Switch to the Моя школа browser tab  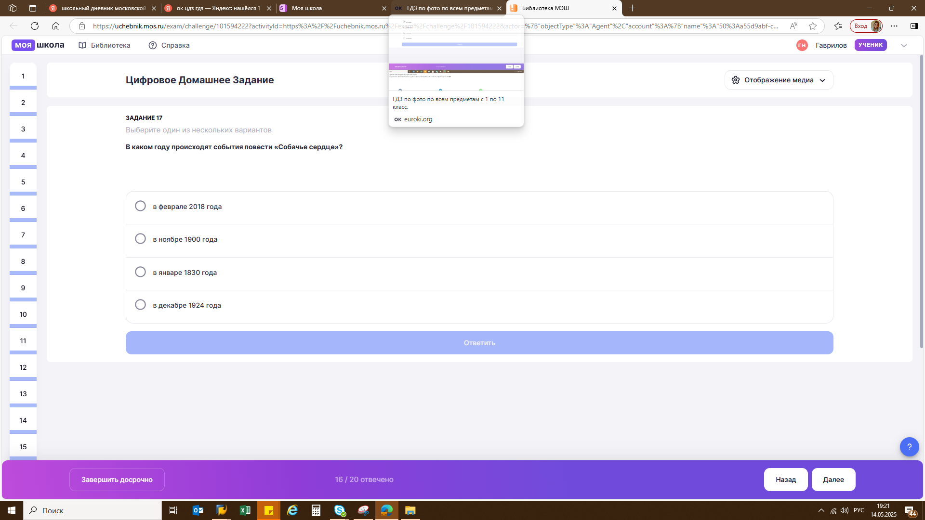pos(332,8)
